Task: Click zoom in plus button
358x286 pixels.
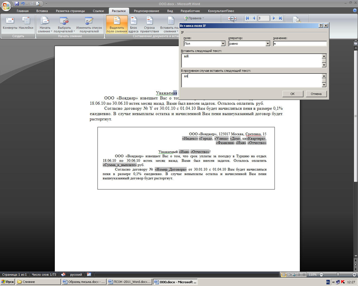Action: click(x=354, y=275)
